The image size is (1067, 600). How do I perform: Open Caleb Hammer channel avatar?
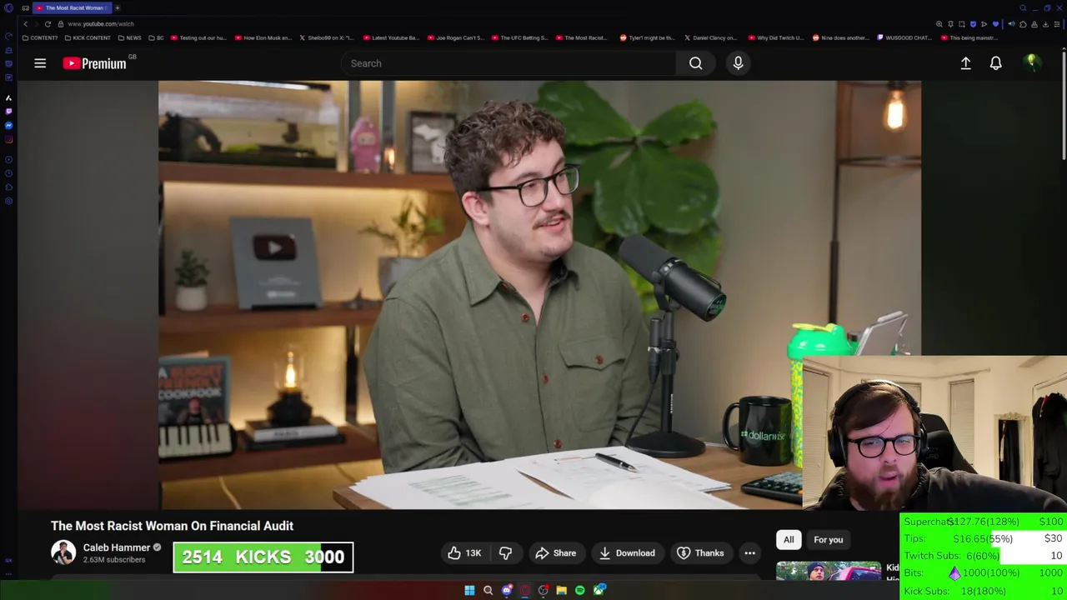(x=63, y=553)
